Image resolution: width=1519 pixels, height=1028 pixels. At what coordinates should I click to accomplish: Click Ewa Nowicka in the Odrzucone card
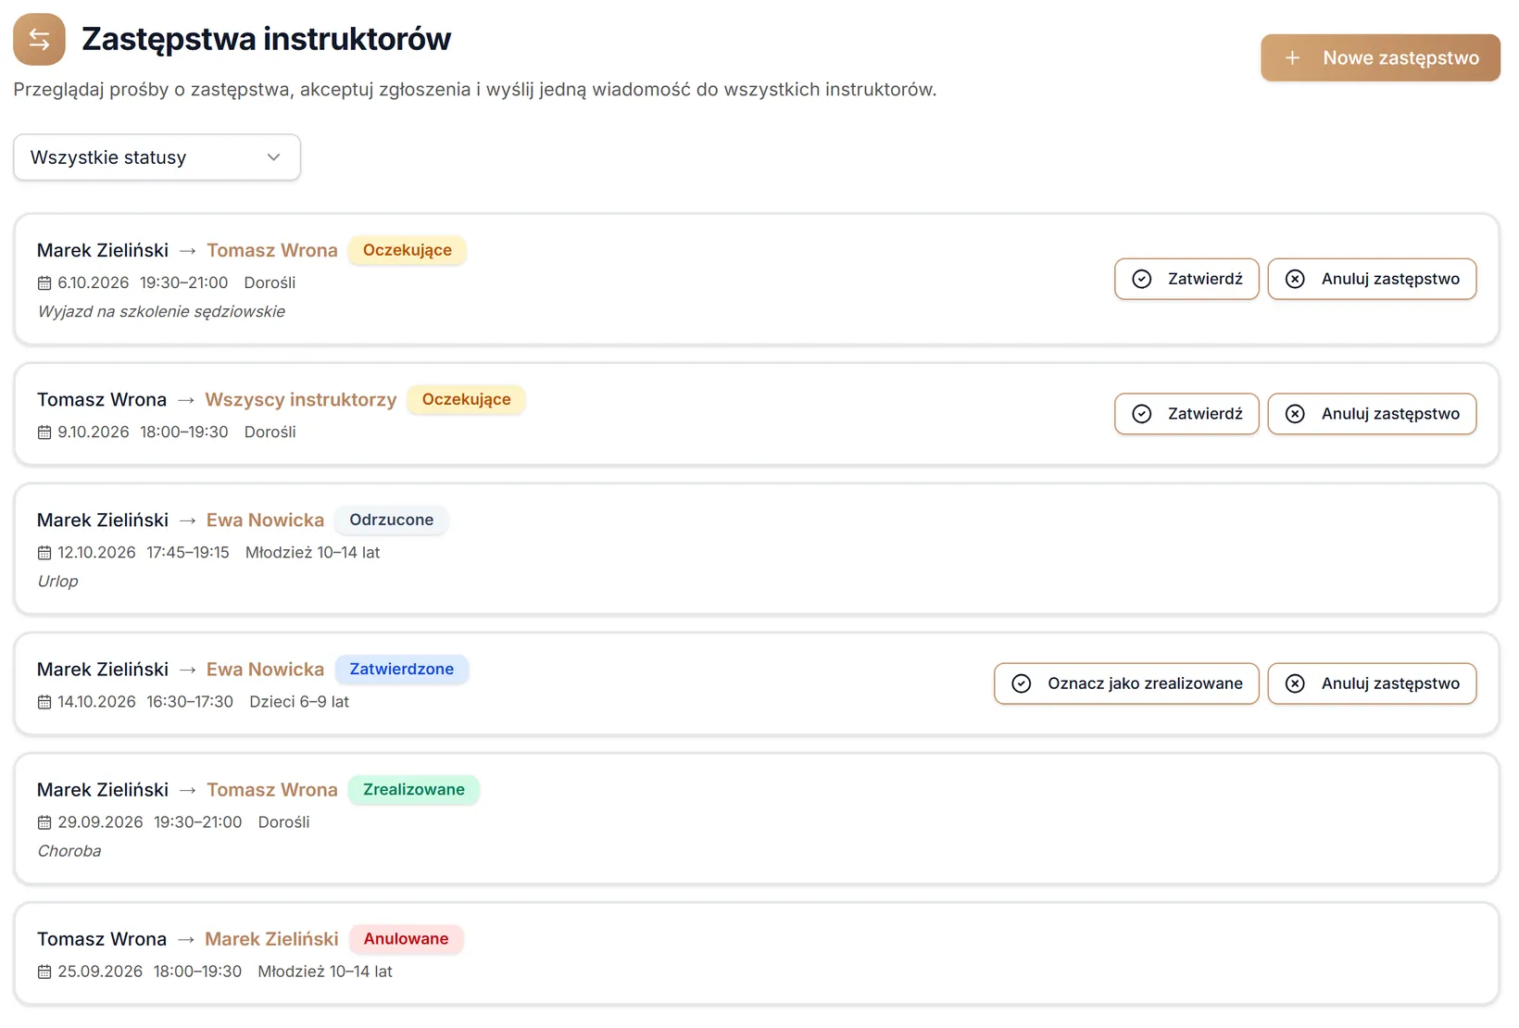click(x=265, y=520)
